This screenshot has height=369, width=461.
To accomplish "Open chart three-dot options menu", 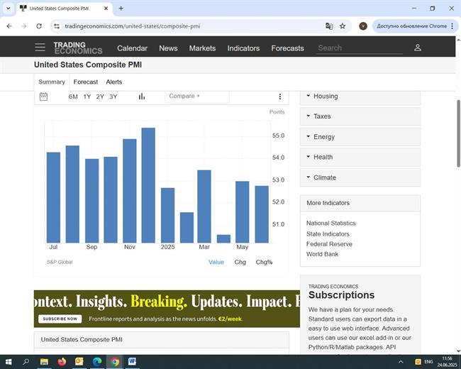I will tap(280, 97).
